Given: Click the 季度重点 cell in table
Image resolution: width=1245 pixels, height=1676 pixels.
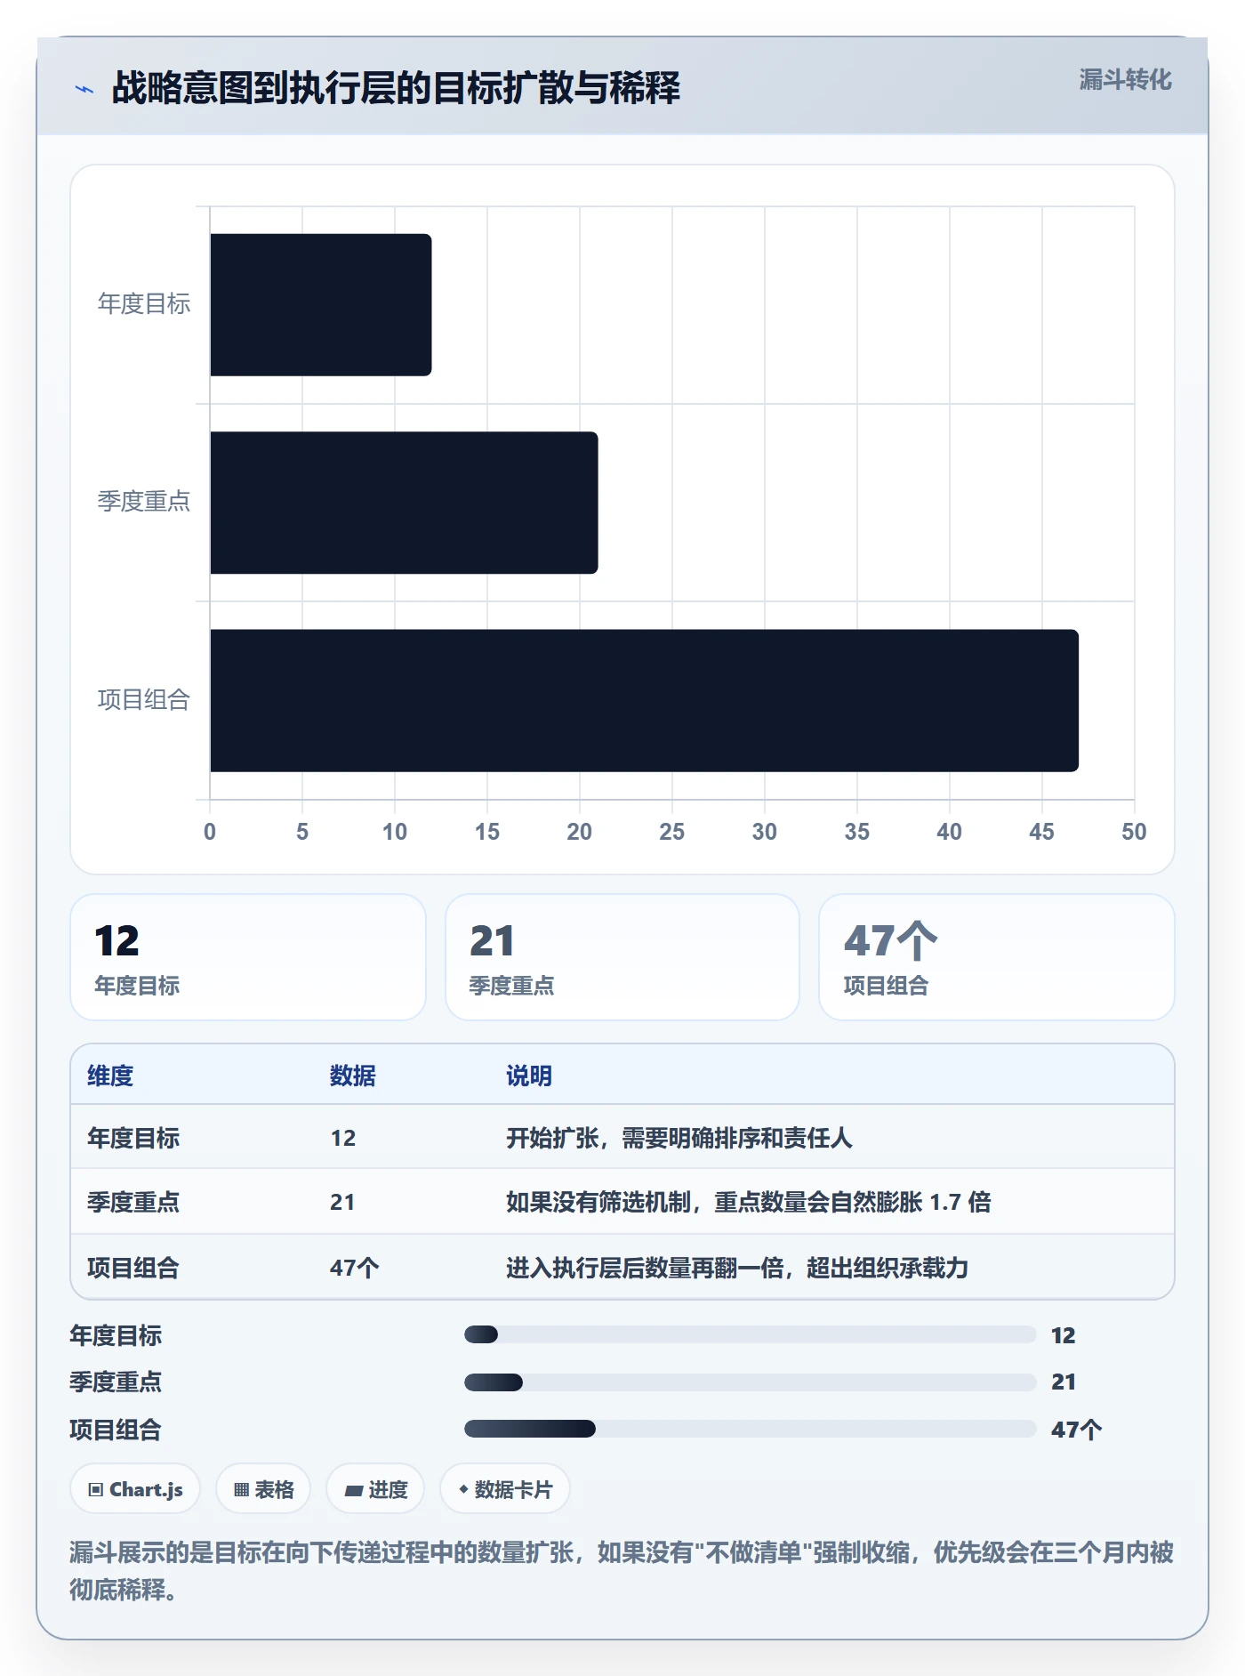Looking at the screenshot, I should 133,1202.
